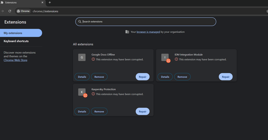Viewport: 268px width, 140px height.
Task: Open Details for Kaspersky Protection
Action: [x=82, y=112]
